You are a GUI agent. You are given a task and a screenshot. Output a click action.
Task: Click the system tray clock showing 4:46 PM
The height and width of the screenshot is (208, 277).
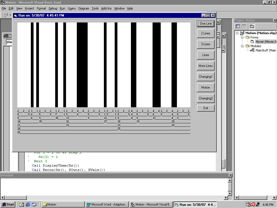pyautogui.click(x=268, y=205)
